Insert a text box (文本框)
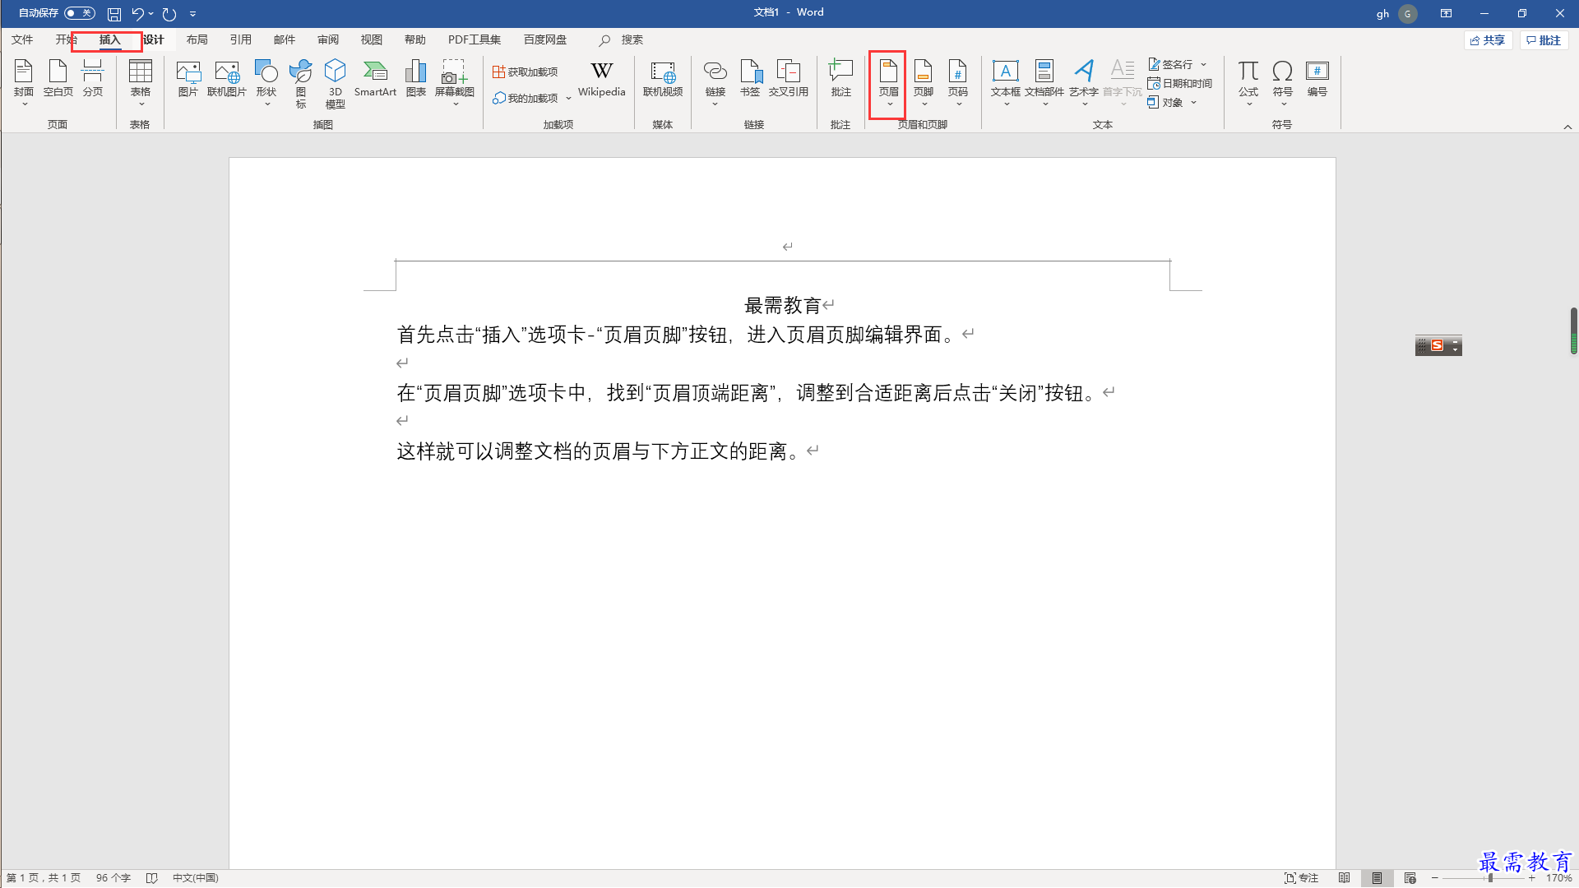The width and height of the screenshot is (1579, 888). pos(1006,82)
